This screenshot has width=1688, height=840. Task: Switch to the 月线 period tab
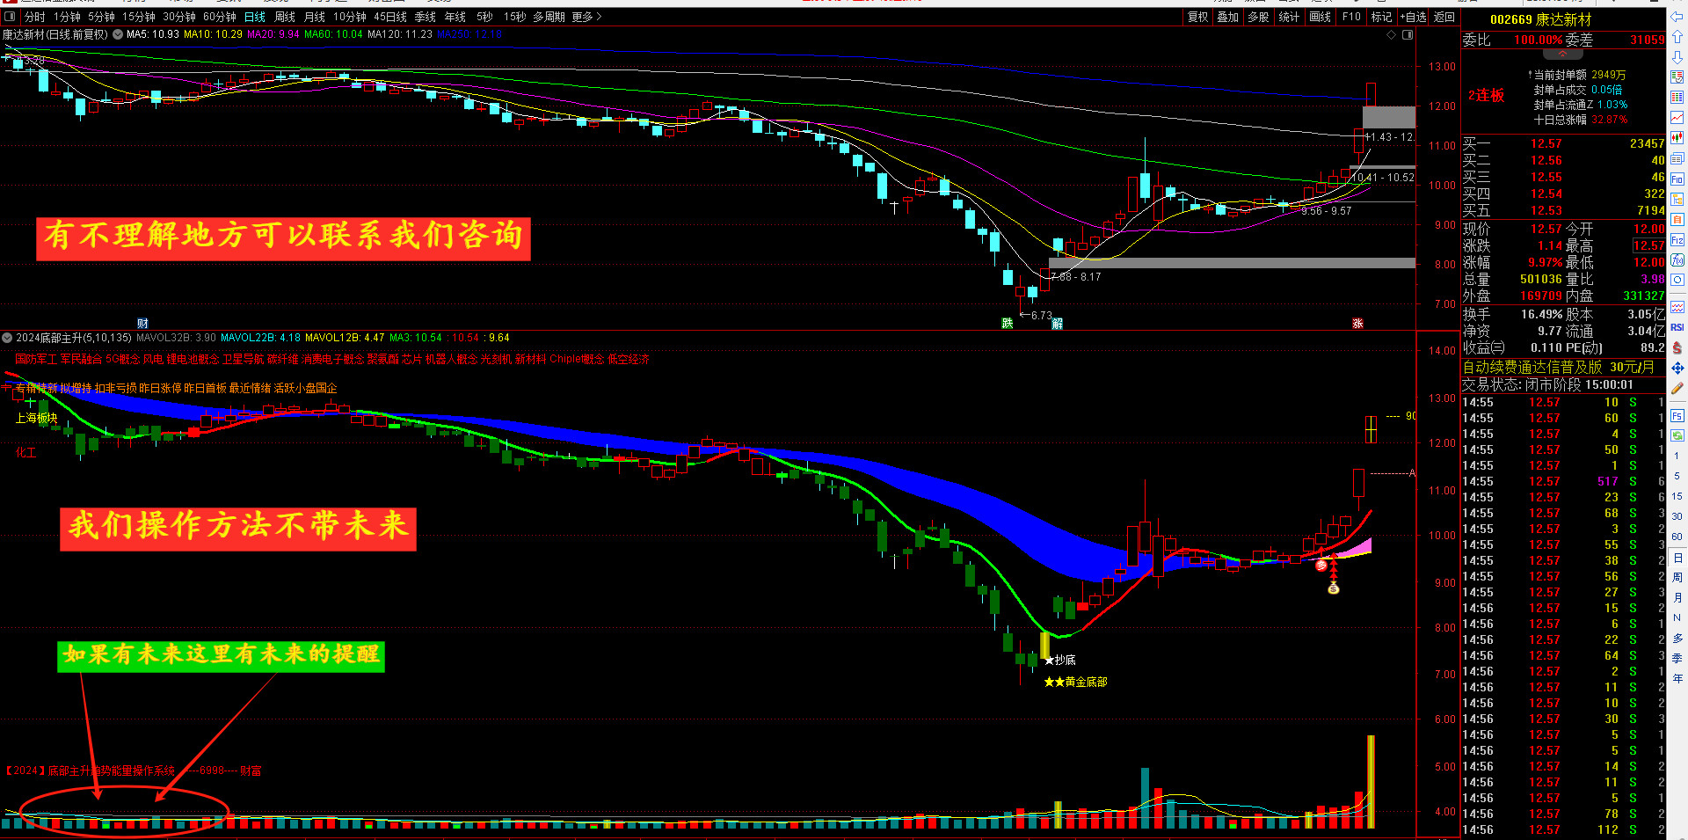point(314,17)
